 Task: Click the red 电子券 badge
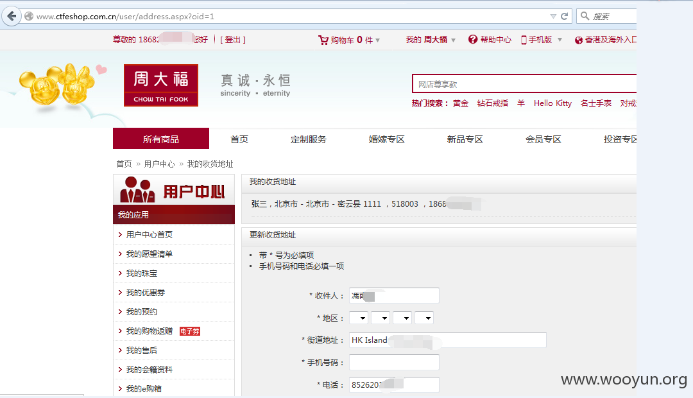(190, 331)
